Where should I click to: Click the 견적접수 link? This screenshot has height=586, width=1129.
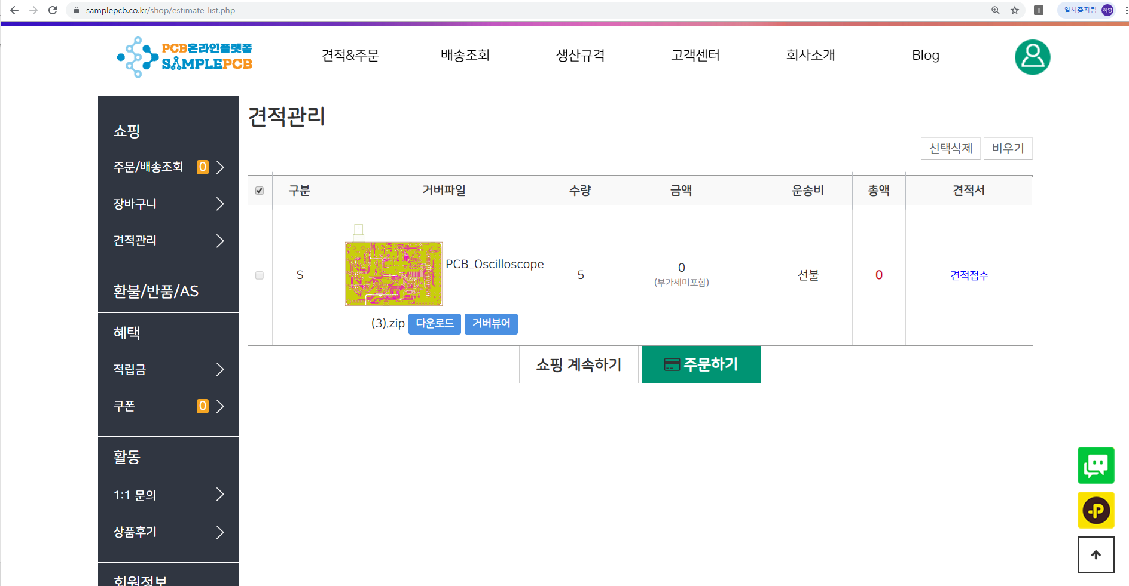tap(969, 275)
